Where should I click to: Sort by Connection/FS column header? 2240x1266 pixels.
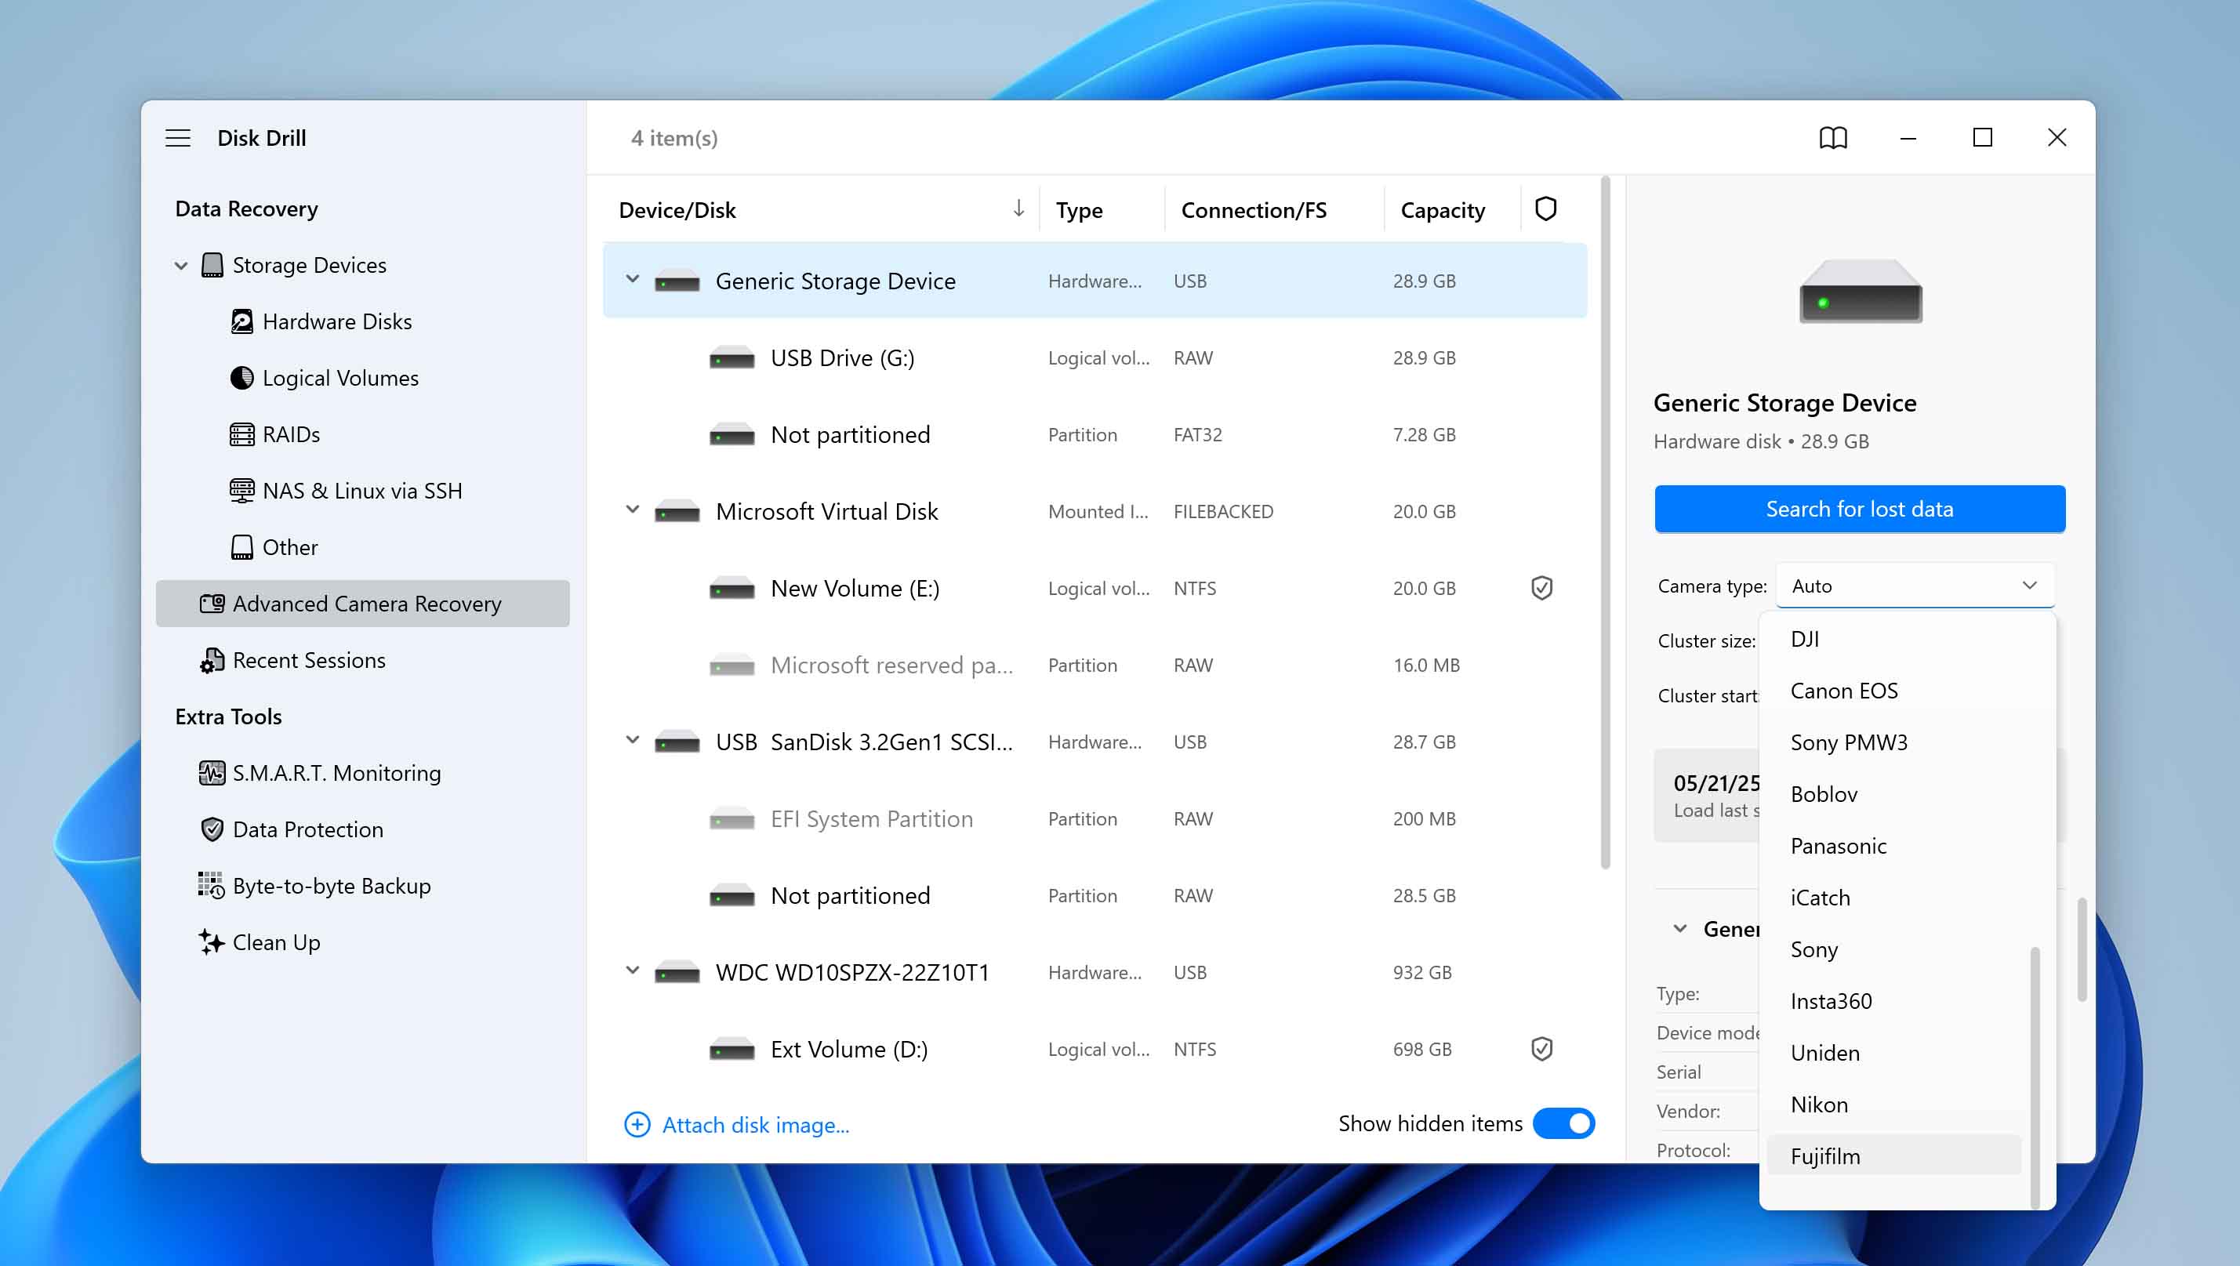point(1254,210)
